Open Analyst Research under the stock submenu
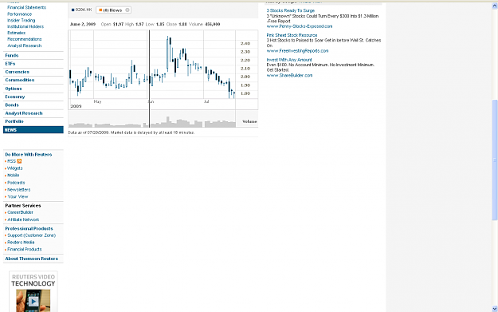 point(25,45)
